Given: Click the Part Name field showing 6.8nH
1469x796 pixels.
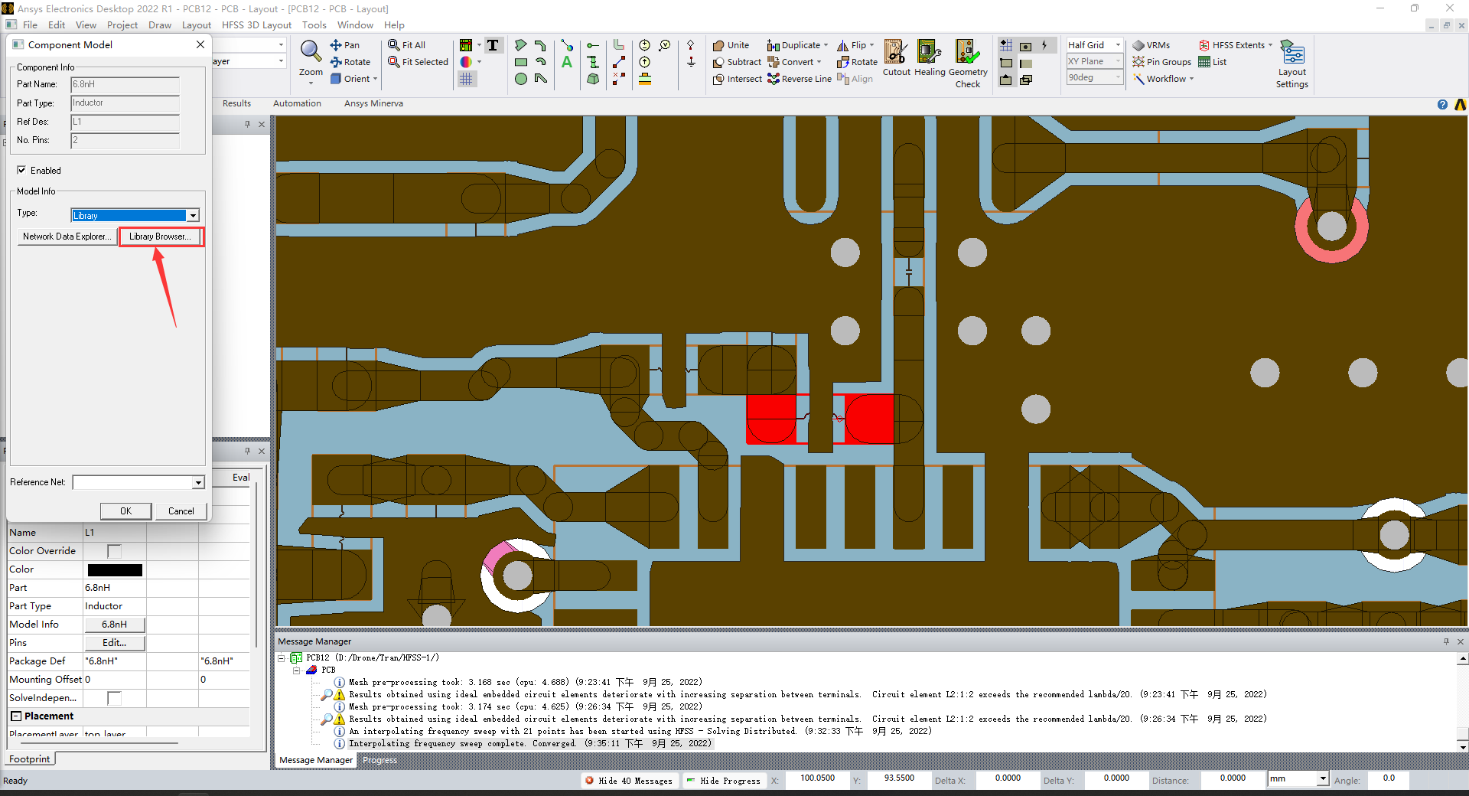Looking at the screenshot, I should tap(125, 84).
